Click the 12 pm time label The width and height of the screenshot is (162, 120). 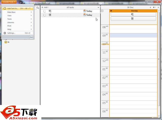105,61
